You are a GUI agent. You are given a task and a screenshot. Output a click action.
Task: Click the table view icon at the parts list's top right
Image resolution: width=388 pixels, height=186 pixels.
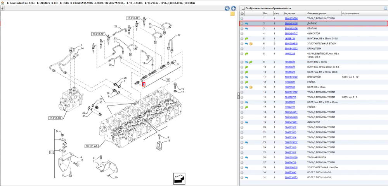pos(385,8)
